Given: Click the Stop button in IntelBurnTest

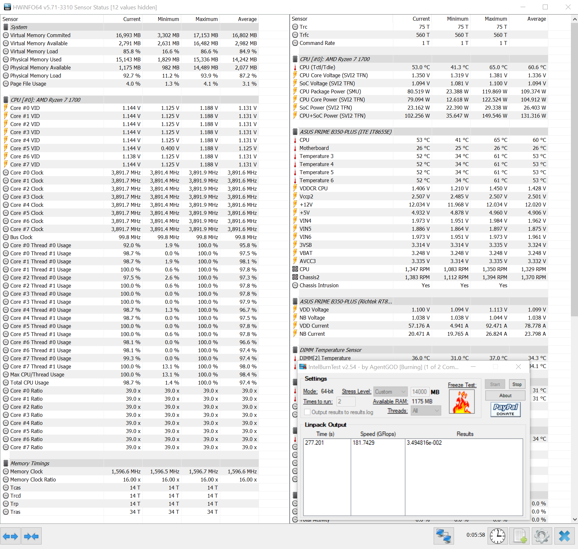Looking at the screenshot, I should pos(517,384).
